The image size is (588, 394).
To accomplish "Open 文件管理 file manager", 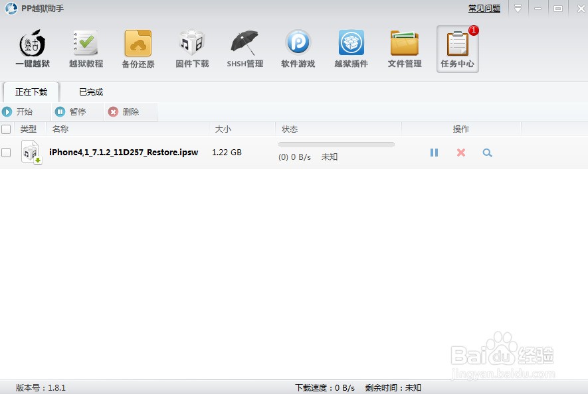I will click(x=405, y=48).
